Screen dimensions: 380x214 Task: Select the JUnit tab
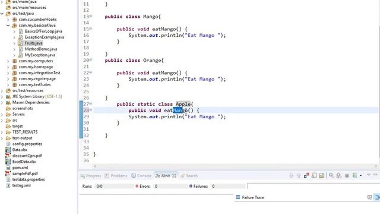[163, 176]
